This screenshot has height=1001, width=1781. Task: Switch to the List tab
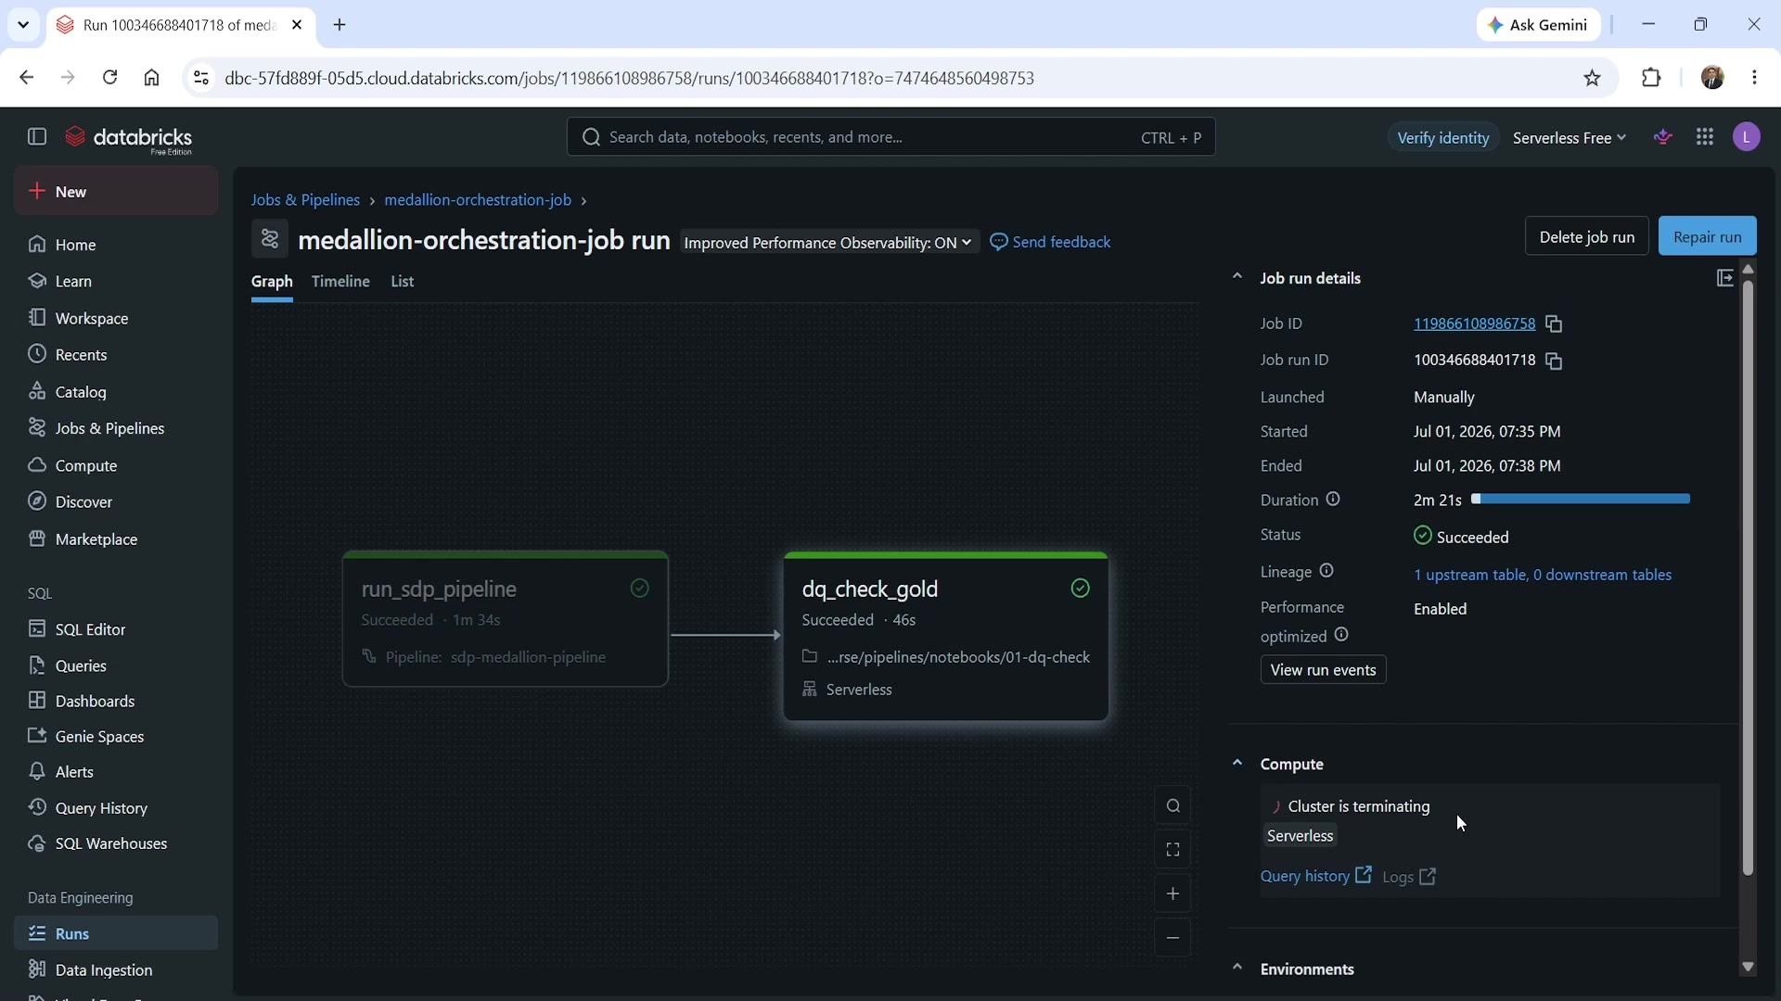402,282
